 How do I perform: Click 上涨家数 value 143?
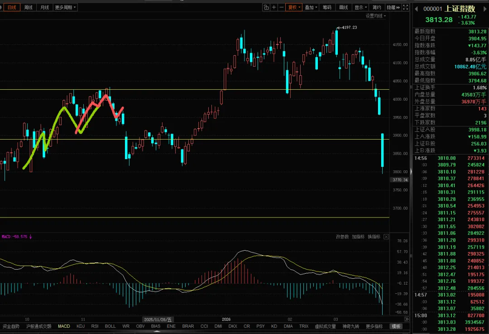coord(482,109)
